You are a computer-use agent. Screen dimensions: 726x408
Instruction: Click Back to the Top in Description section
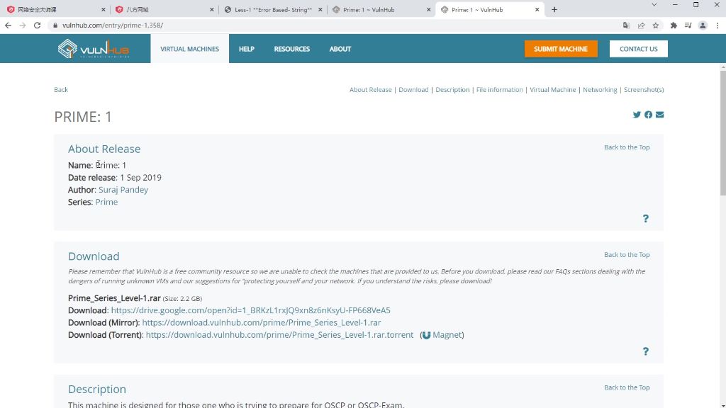[x=627, y=387]
